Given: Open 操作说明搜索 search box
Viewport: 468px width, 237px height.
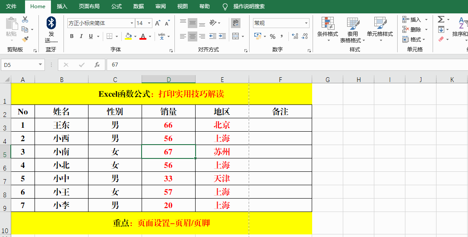Looking at the screenshot, I should (249, 6).
